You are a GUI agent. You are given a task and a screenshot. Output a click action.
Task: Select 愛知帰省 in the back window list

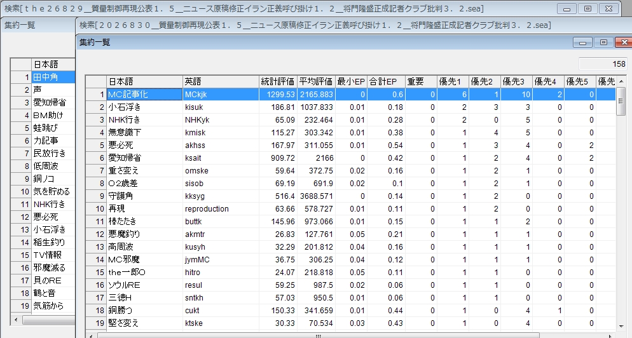(x=53, y=102)
